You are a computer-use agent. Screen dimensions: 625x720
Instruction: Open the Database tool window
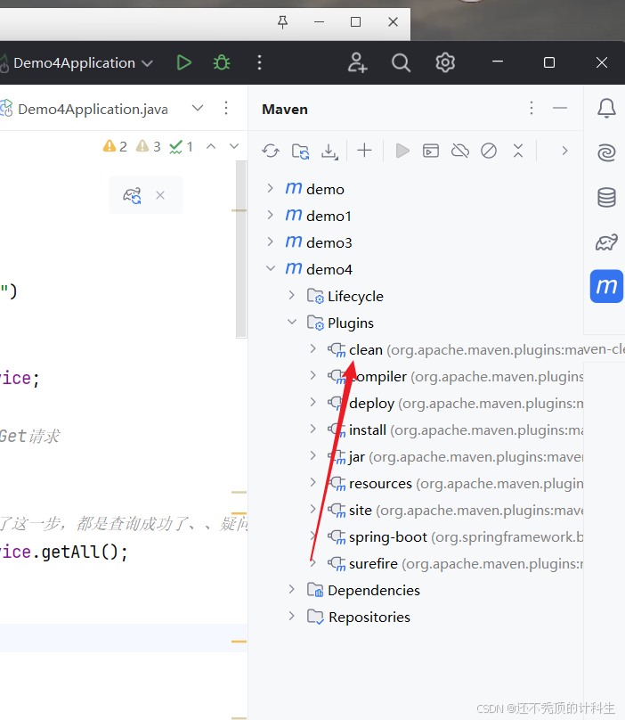pos(606,198)
